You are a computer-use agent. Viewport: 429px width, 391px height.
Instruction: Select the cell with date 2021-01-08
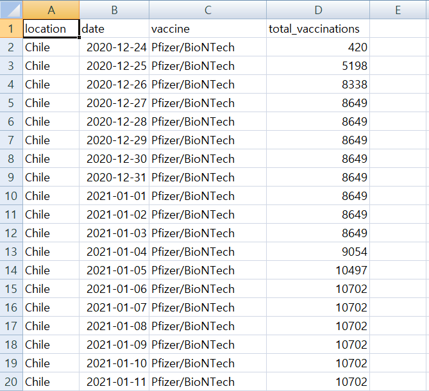coord(114,326)
